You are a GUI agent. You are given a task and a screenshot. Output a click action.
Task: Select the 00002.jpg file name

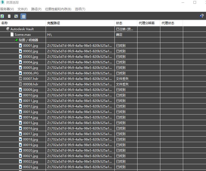click(30, 51)
